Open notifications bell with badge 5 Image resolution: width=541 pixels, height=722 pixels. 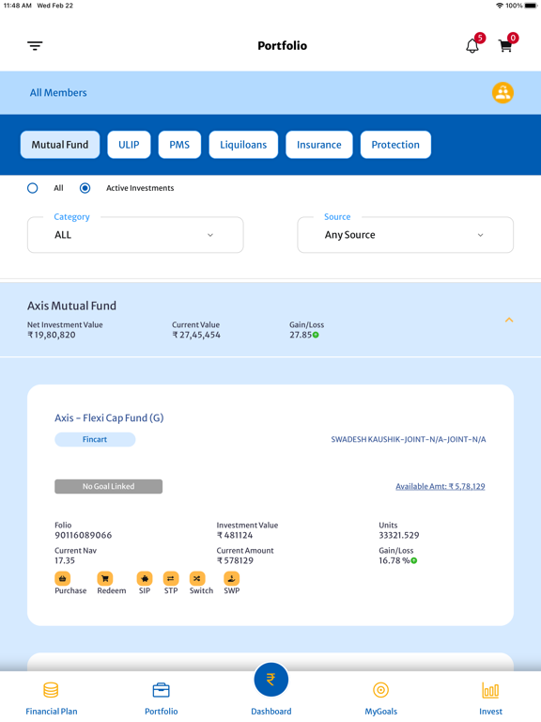click(x=472, y=45)
